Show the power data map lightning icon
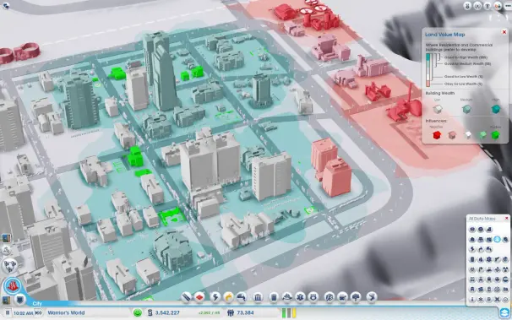 (x=472, y=250)
